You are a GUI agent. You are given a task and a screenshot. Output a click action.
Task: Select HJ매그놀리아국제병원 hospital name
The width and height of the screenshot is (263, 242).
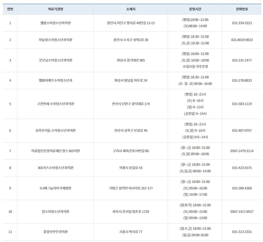pyautogui.click(x=55, y=188)
